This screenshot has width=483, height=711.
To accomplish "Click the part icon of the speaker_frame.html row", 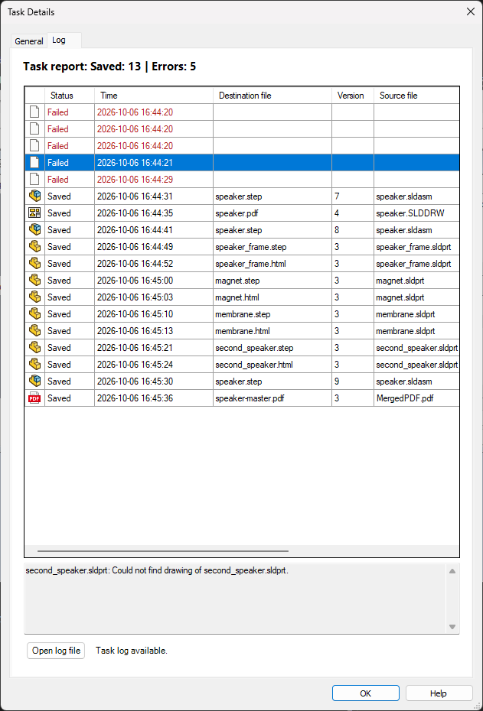I will (34, 263).
